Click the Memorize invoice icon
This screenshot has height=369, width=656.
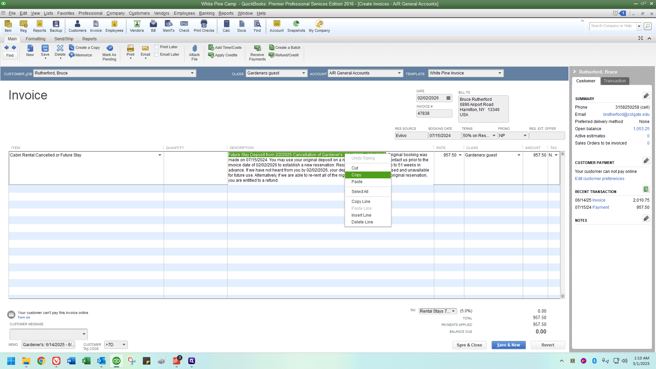[x=81, y=55]
